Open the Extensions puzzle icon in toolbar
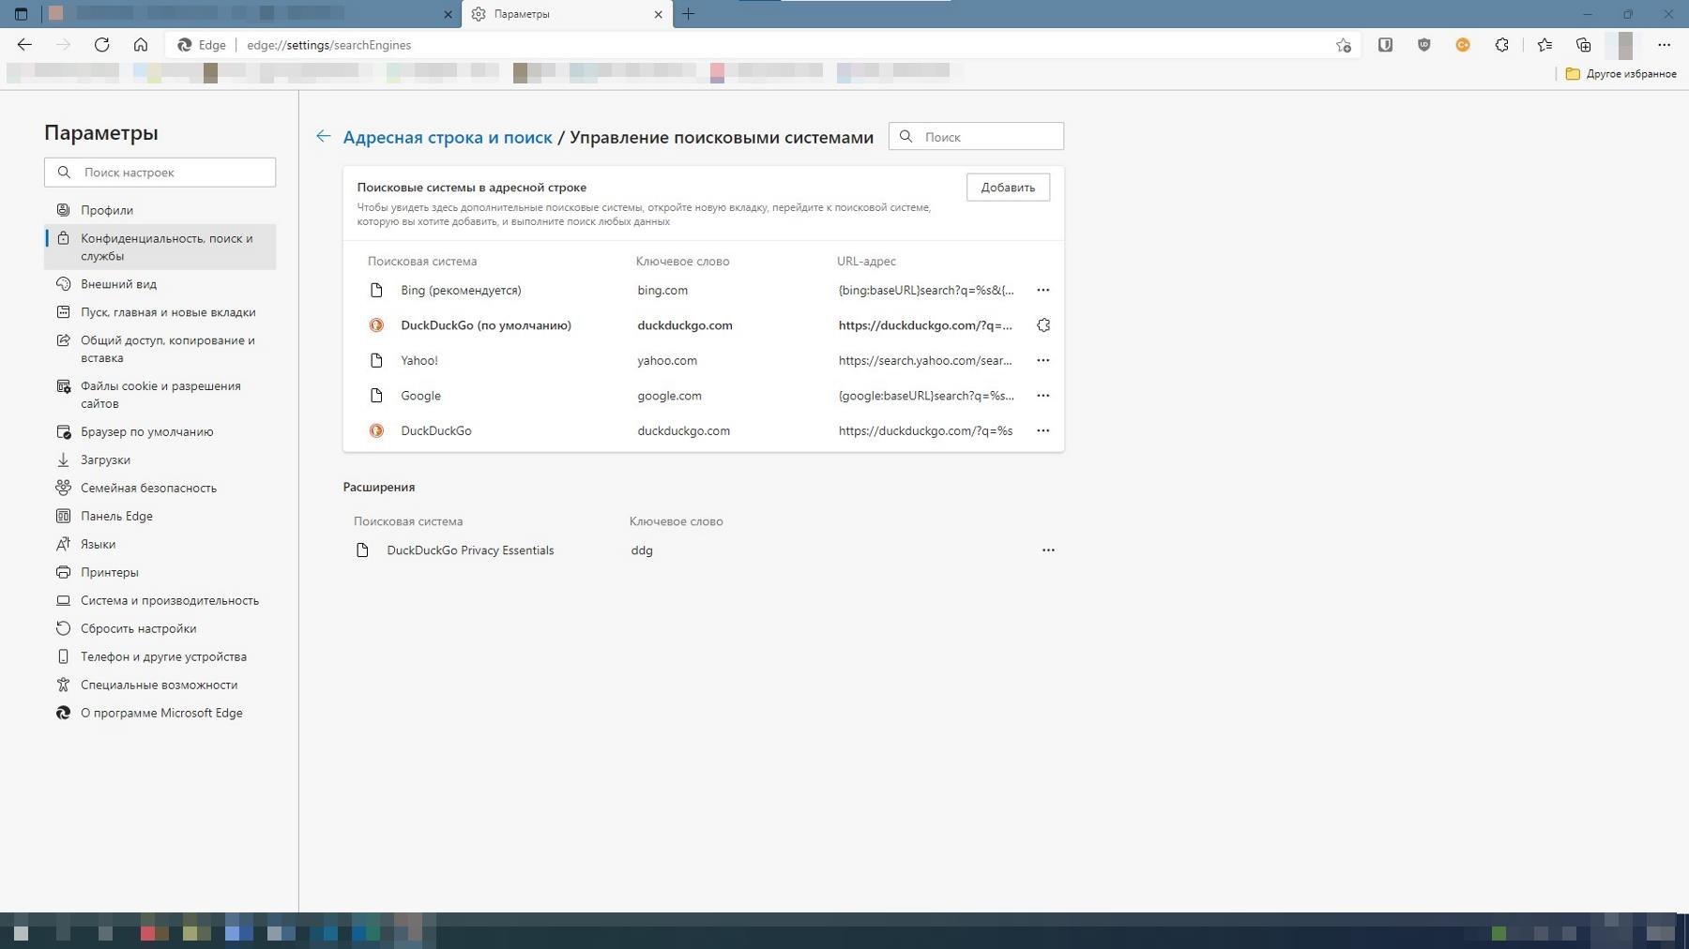 pos(1501,45)
